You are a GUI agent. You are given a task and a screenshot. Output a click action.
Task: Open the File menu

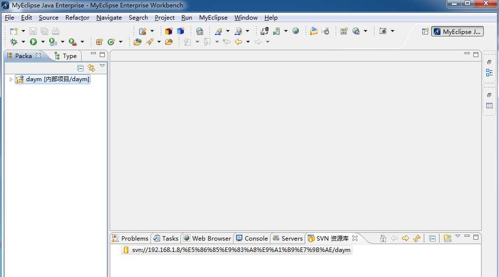[9, 18]
